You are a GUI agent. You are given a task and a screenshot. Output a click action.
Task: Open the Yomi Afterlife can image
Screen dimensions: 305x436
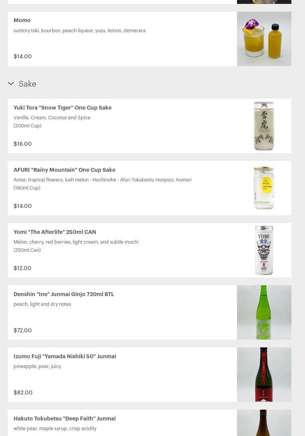(264, 250)
